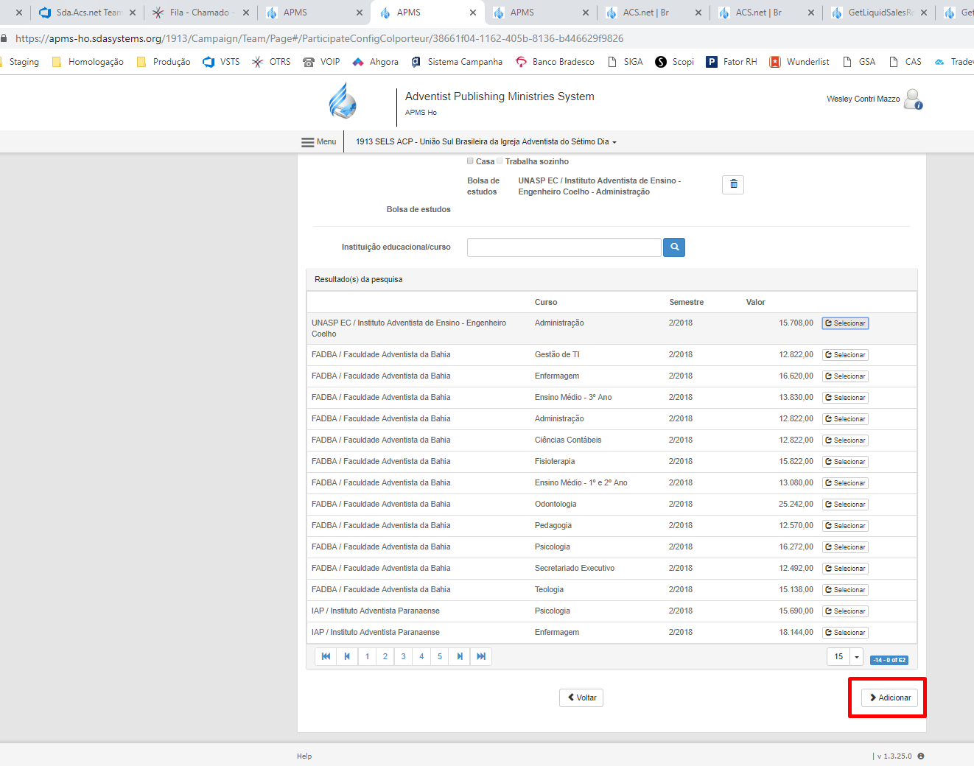Click the version info icon in footer
The width and height of the screenshot is (974, 766).
tap(921, 756)
